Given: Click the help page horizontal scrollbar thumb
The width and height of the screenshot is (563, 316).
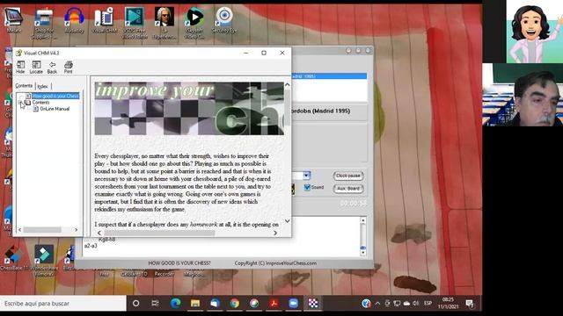Looking at the screenshot, I should 159,233.
